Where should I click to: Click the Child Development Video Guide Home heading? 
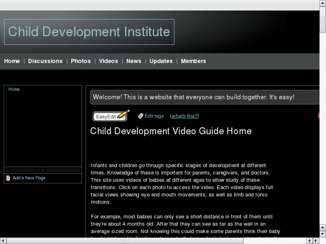pyautogui.click(x=171, y=131)
